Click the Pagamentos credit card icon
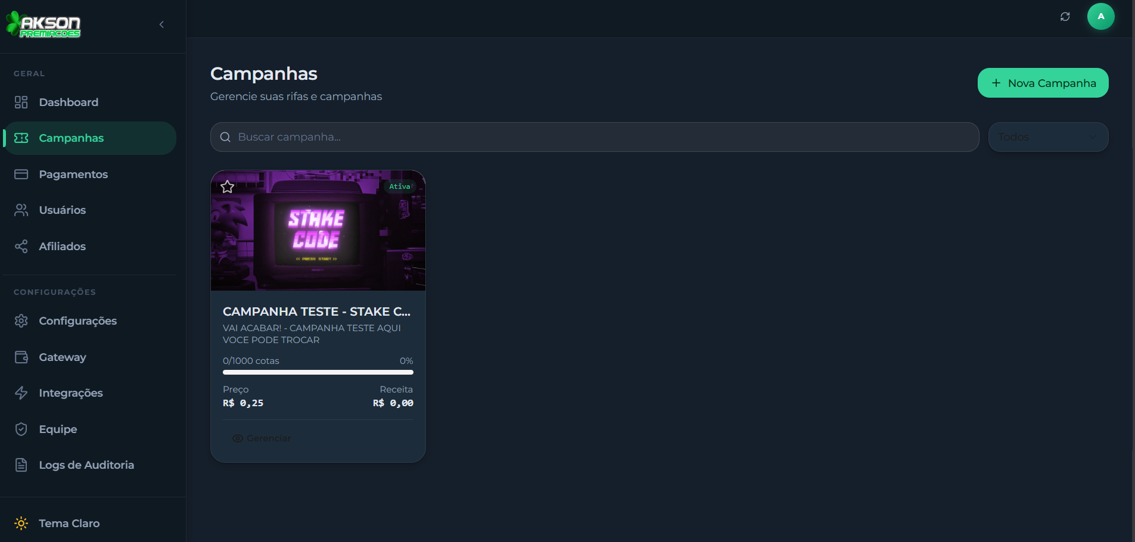Screen dimensions: 1135x542 (x=21, y=175)
